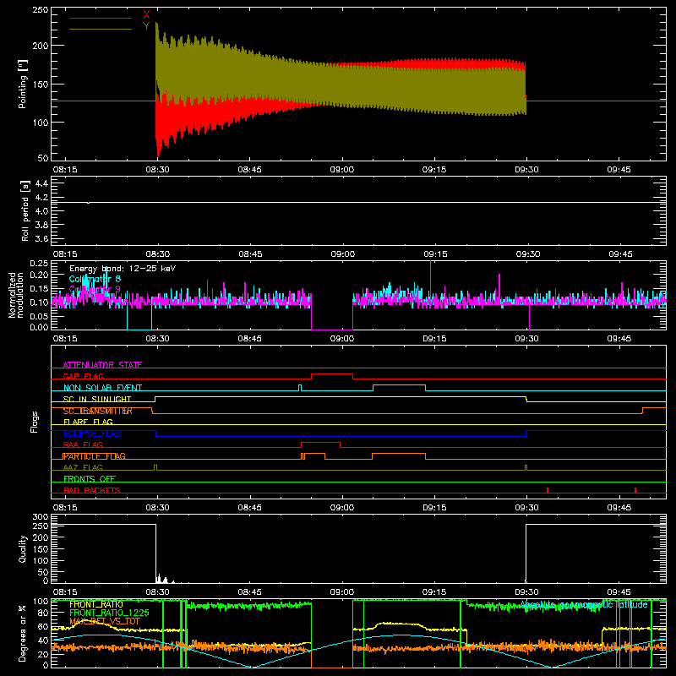Image resolution: width=676 pixels, height=676 pixels.
Task: Click the 09:15 time label under Roll period plot
Action: tap(435, 254)
